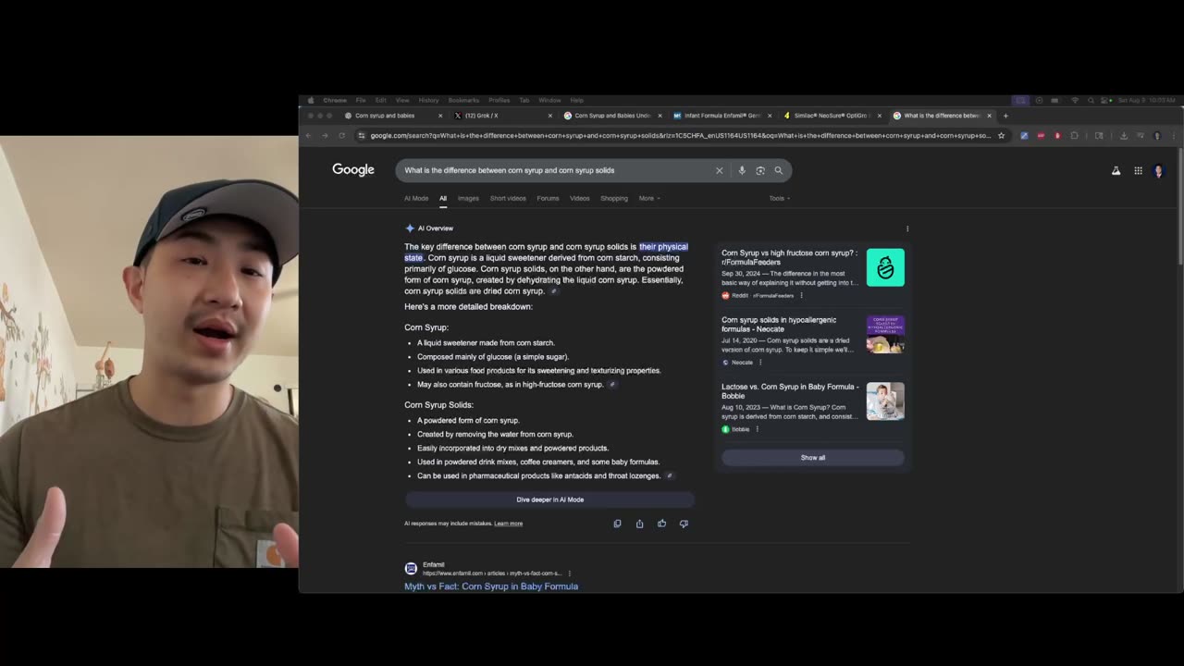
Task: Open three-dot menu beside Reddit source
Action: coord(801,296)
